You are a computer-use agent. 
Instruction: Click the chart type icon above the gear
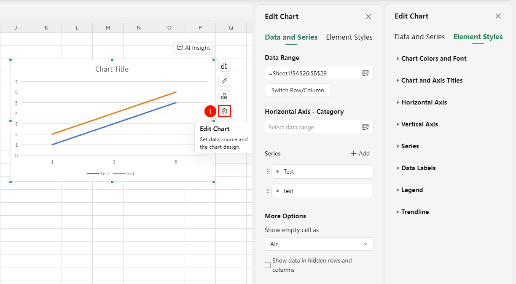[224, 96]
